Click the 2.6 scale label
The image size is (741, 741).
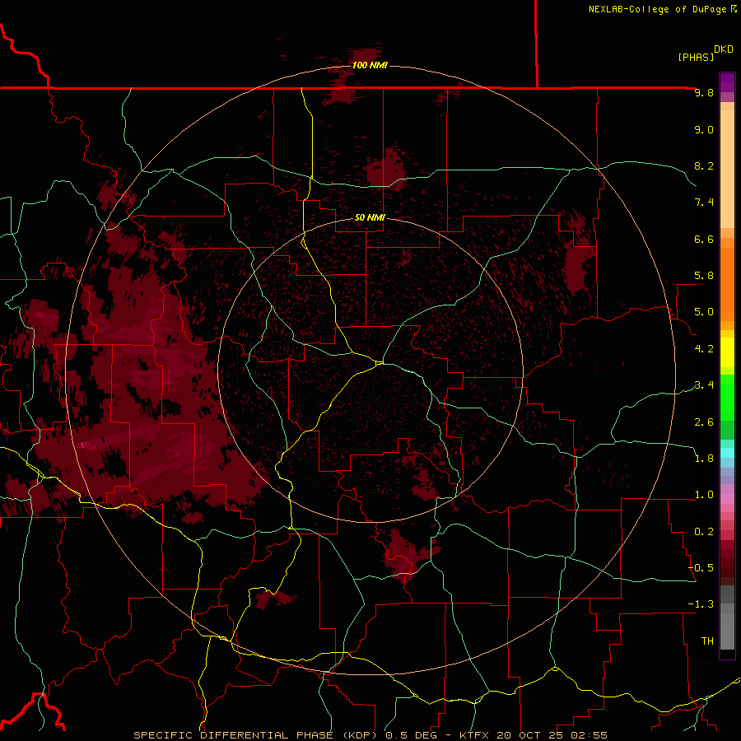[x=704, y=422]
